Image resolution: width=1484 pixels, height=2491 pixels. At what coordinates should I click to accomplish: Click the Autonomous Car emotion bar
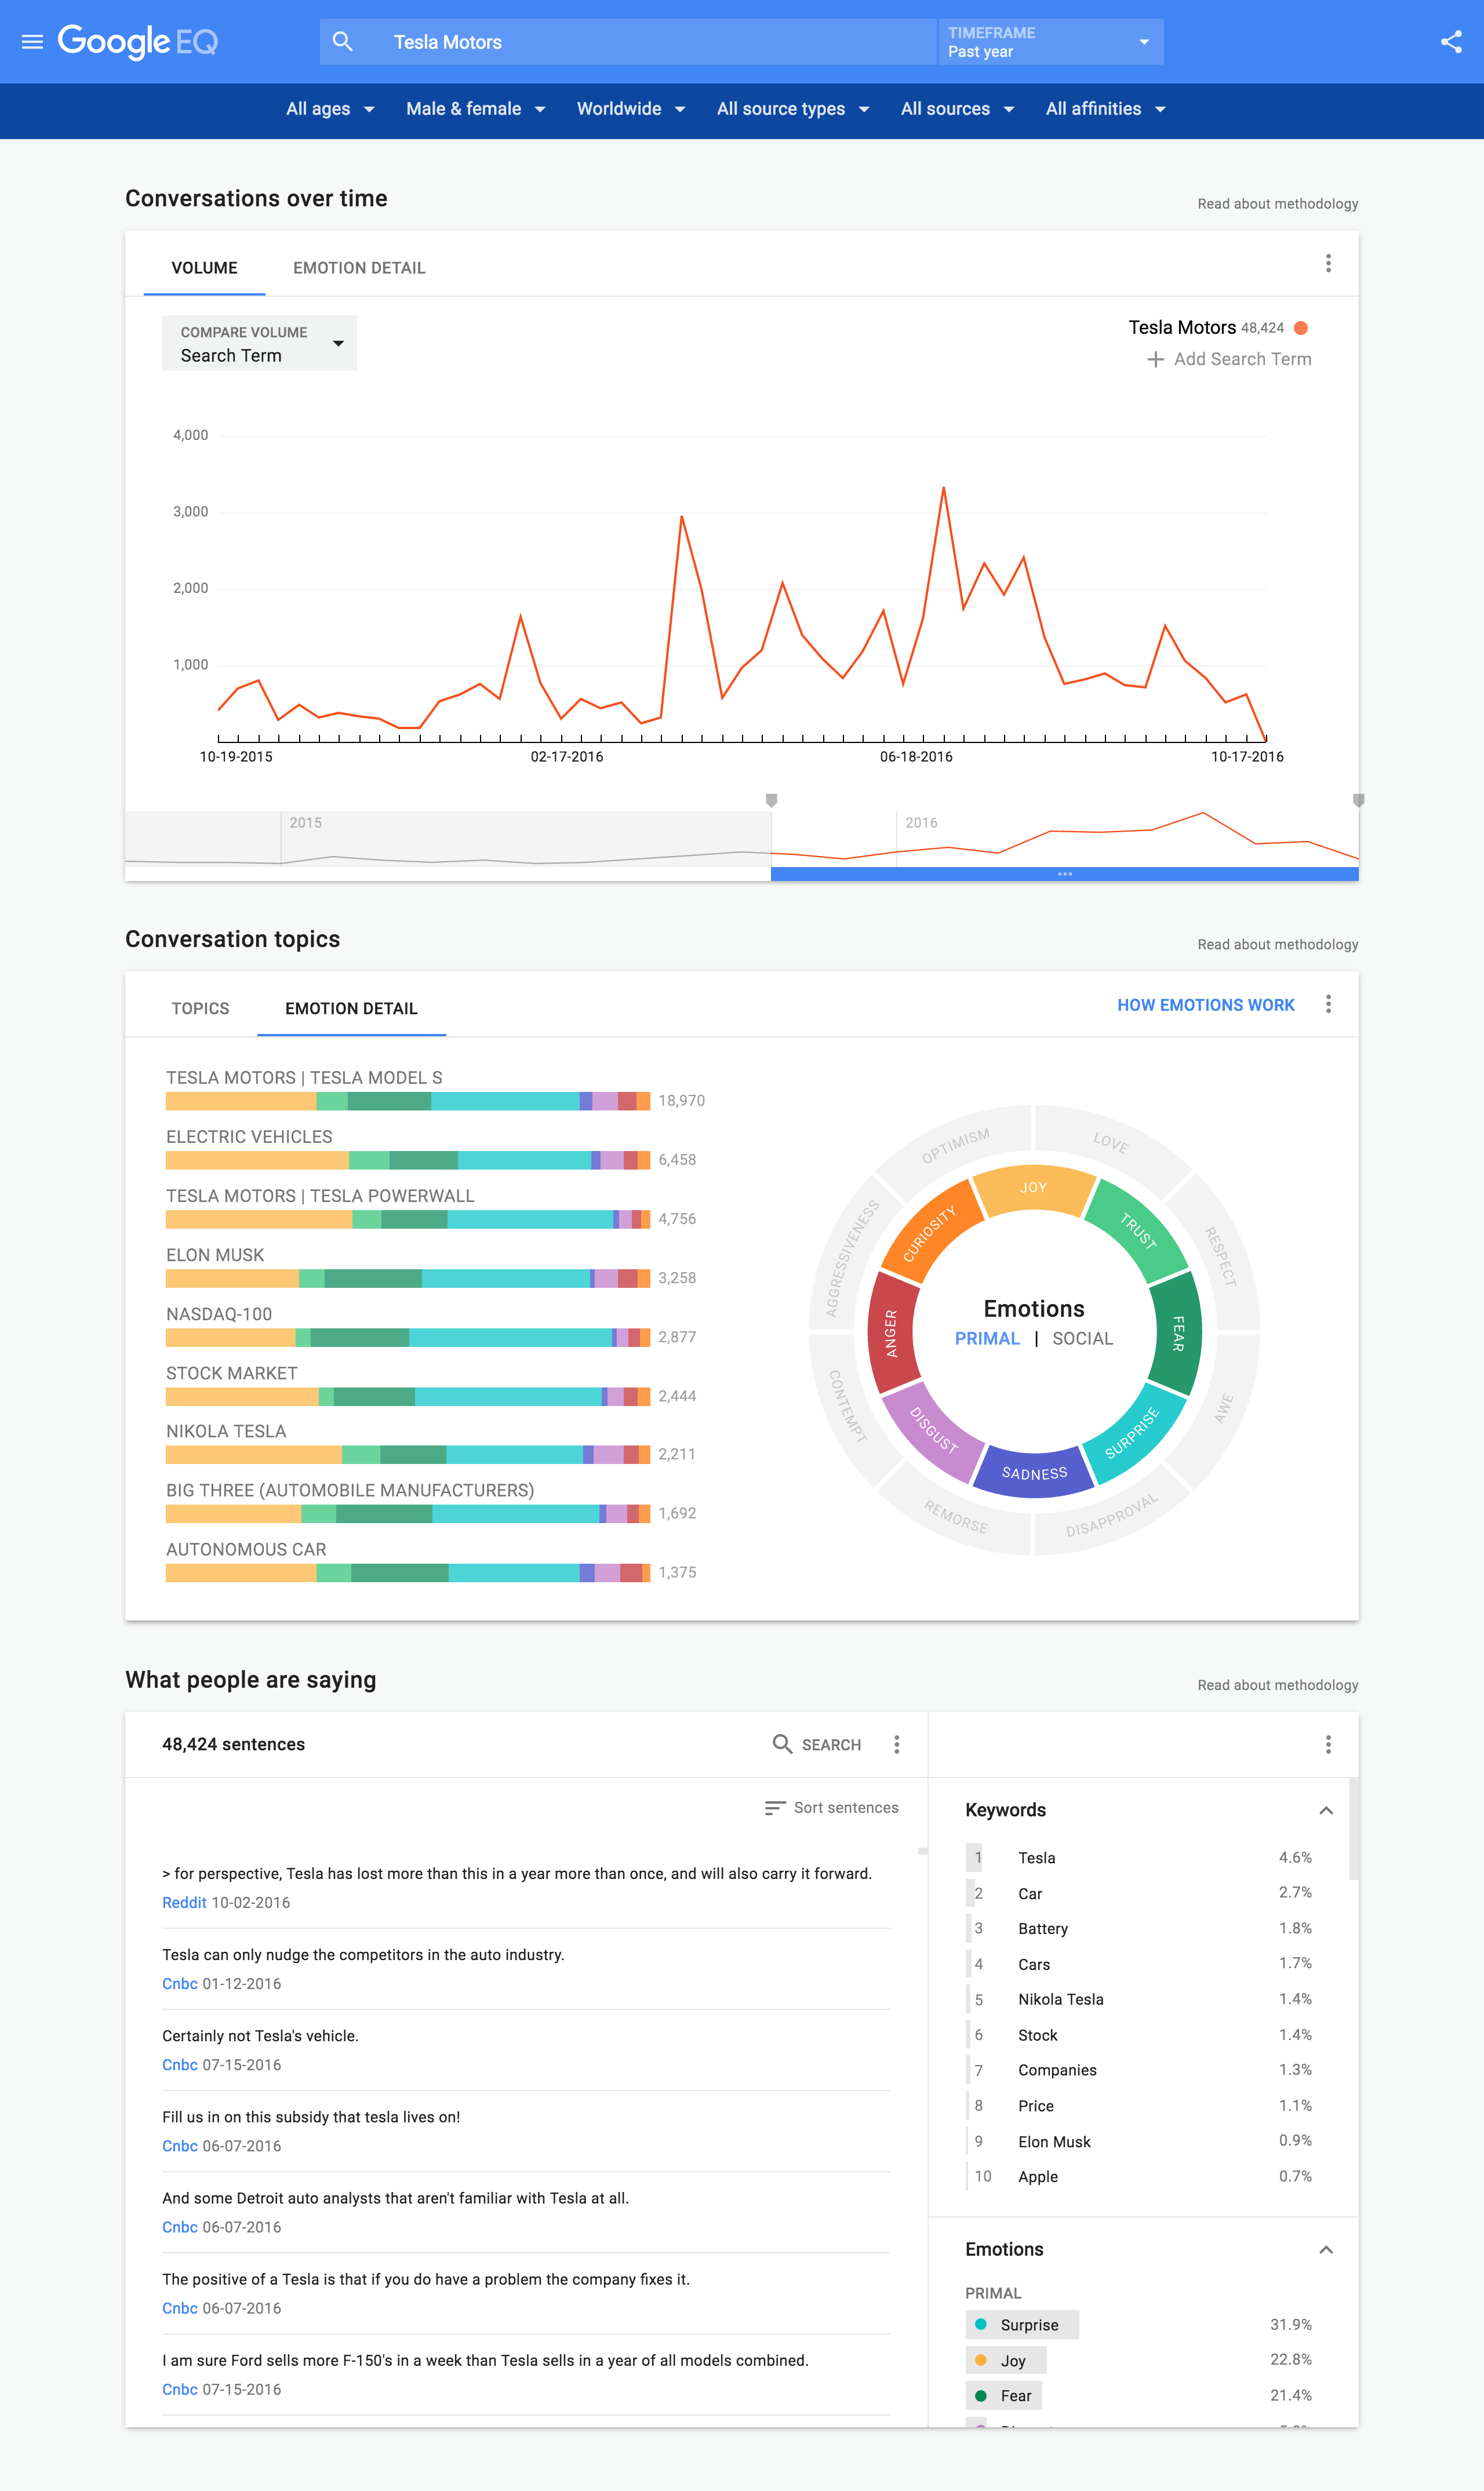(x=408, y=1574)
